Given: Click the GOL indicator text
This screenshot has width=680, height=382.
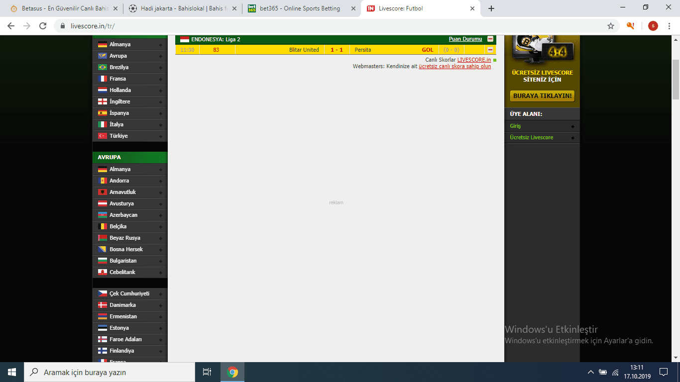Looking at the screenshot, I should 428,50.
